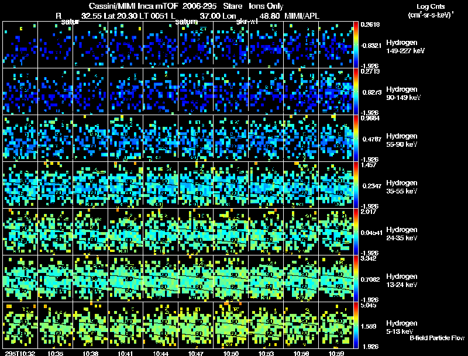Click the 0.2713 colorbar value
The width and height of the screenshot is (468, 356).
[x=370, y=71]
